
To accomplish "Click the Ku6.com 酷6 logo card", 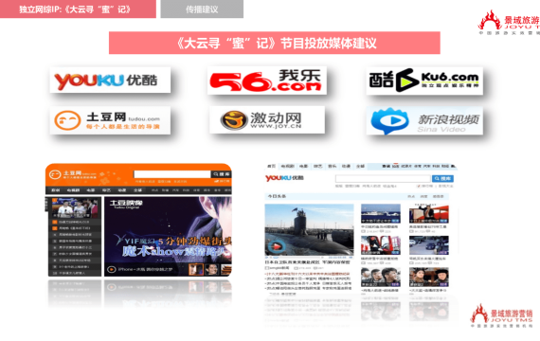I will click(424, 81).
